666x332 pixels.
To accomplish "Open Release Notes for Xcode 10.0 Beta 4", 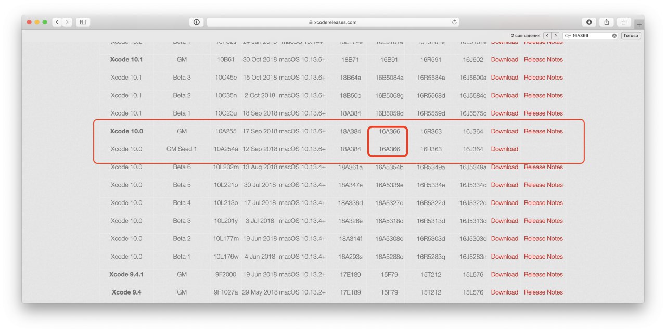I will point(543,203).
